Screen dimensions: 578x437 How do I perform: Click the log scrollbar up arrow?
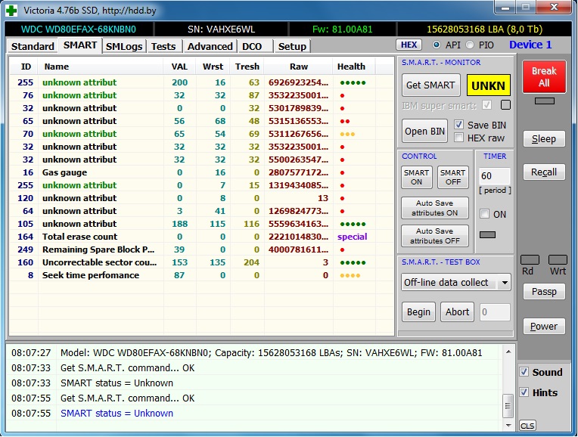pos(508,352)
